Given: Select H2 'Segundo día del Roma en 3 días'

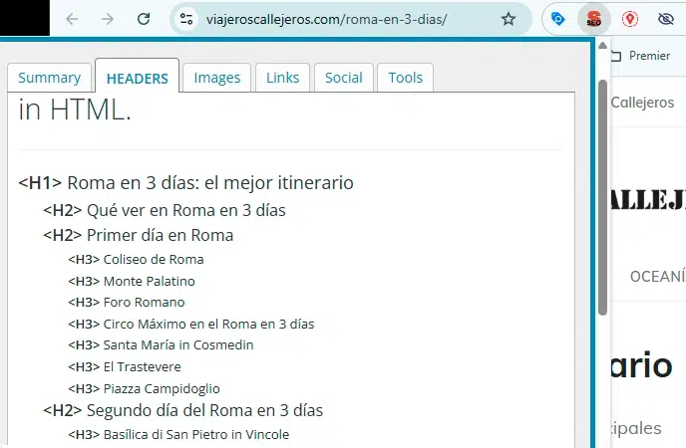Looking at the screenshot, I should 182,410.
